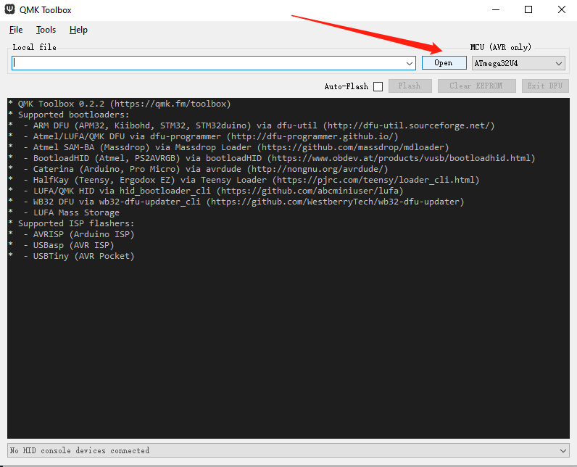This screenshot has height=467, width=577.
Task: Expand the Local file path dropdown arrow
Action: point(410,63)
